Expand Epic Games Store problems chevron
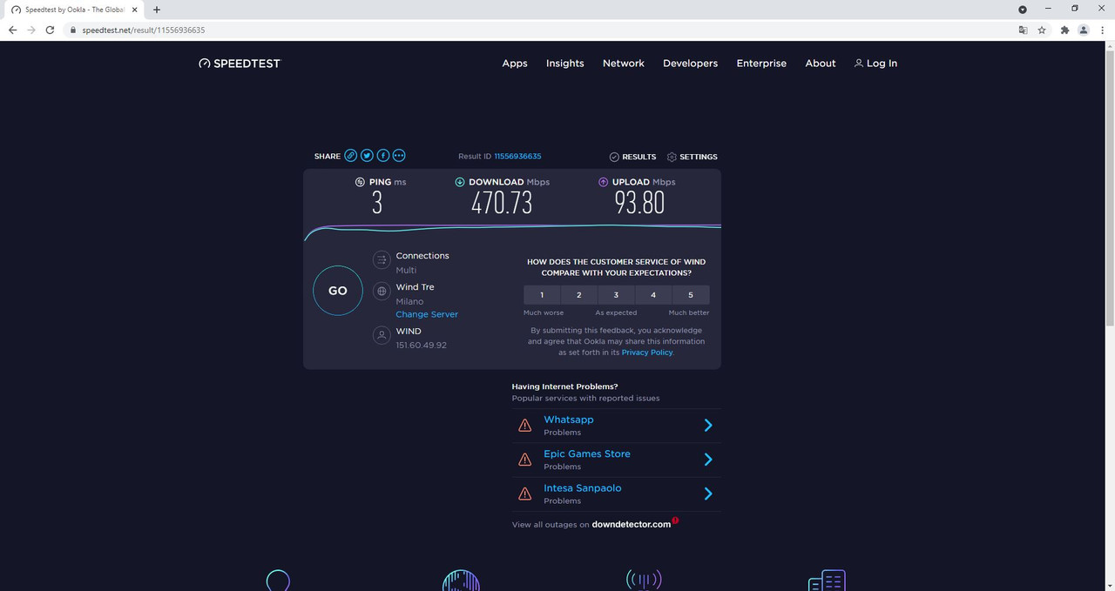The width and height of the screenshot is (1115, 591). [708, 460]
